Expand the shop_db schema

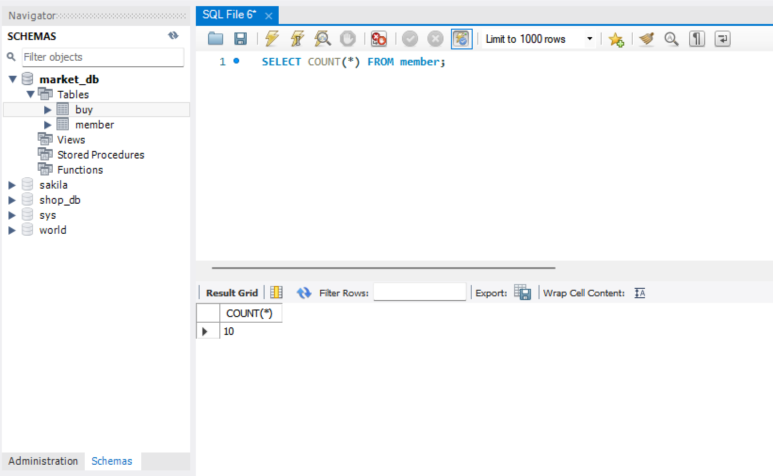pyautogui.click(x=12, y=200)
